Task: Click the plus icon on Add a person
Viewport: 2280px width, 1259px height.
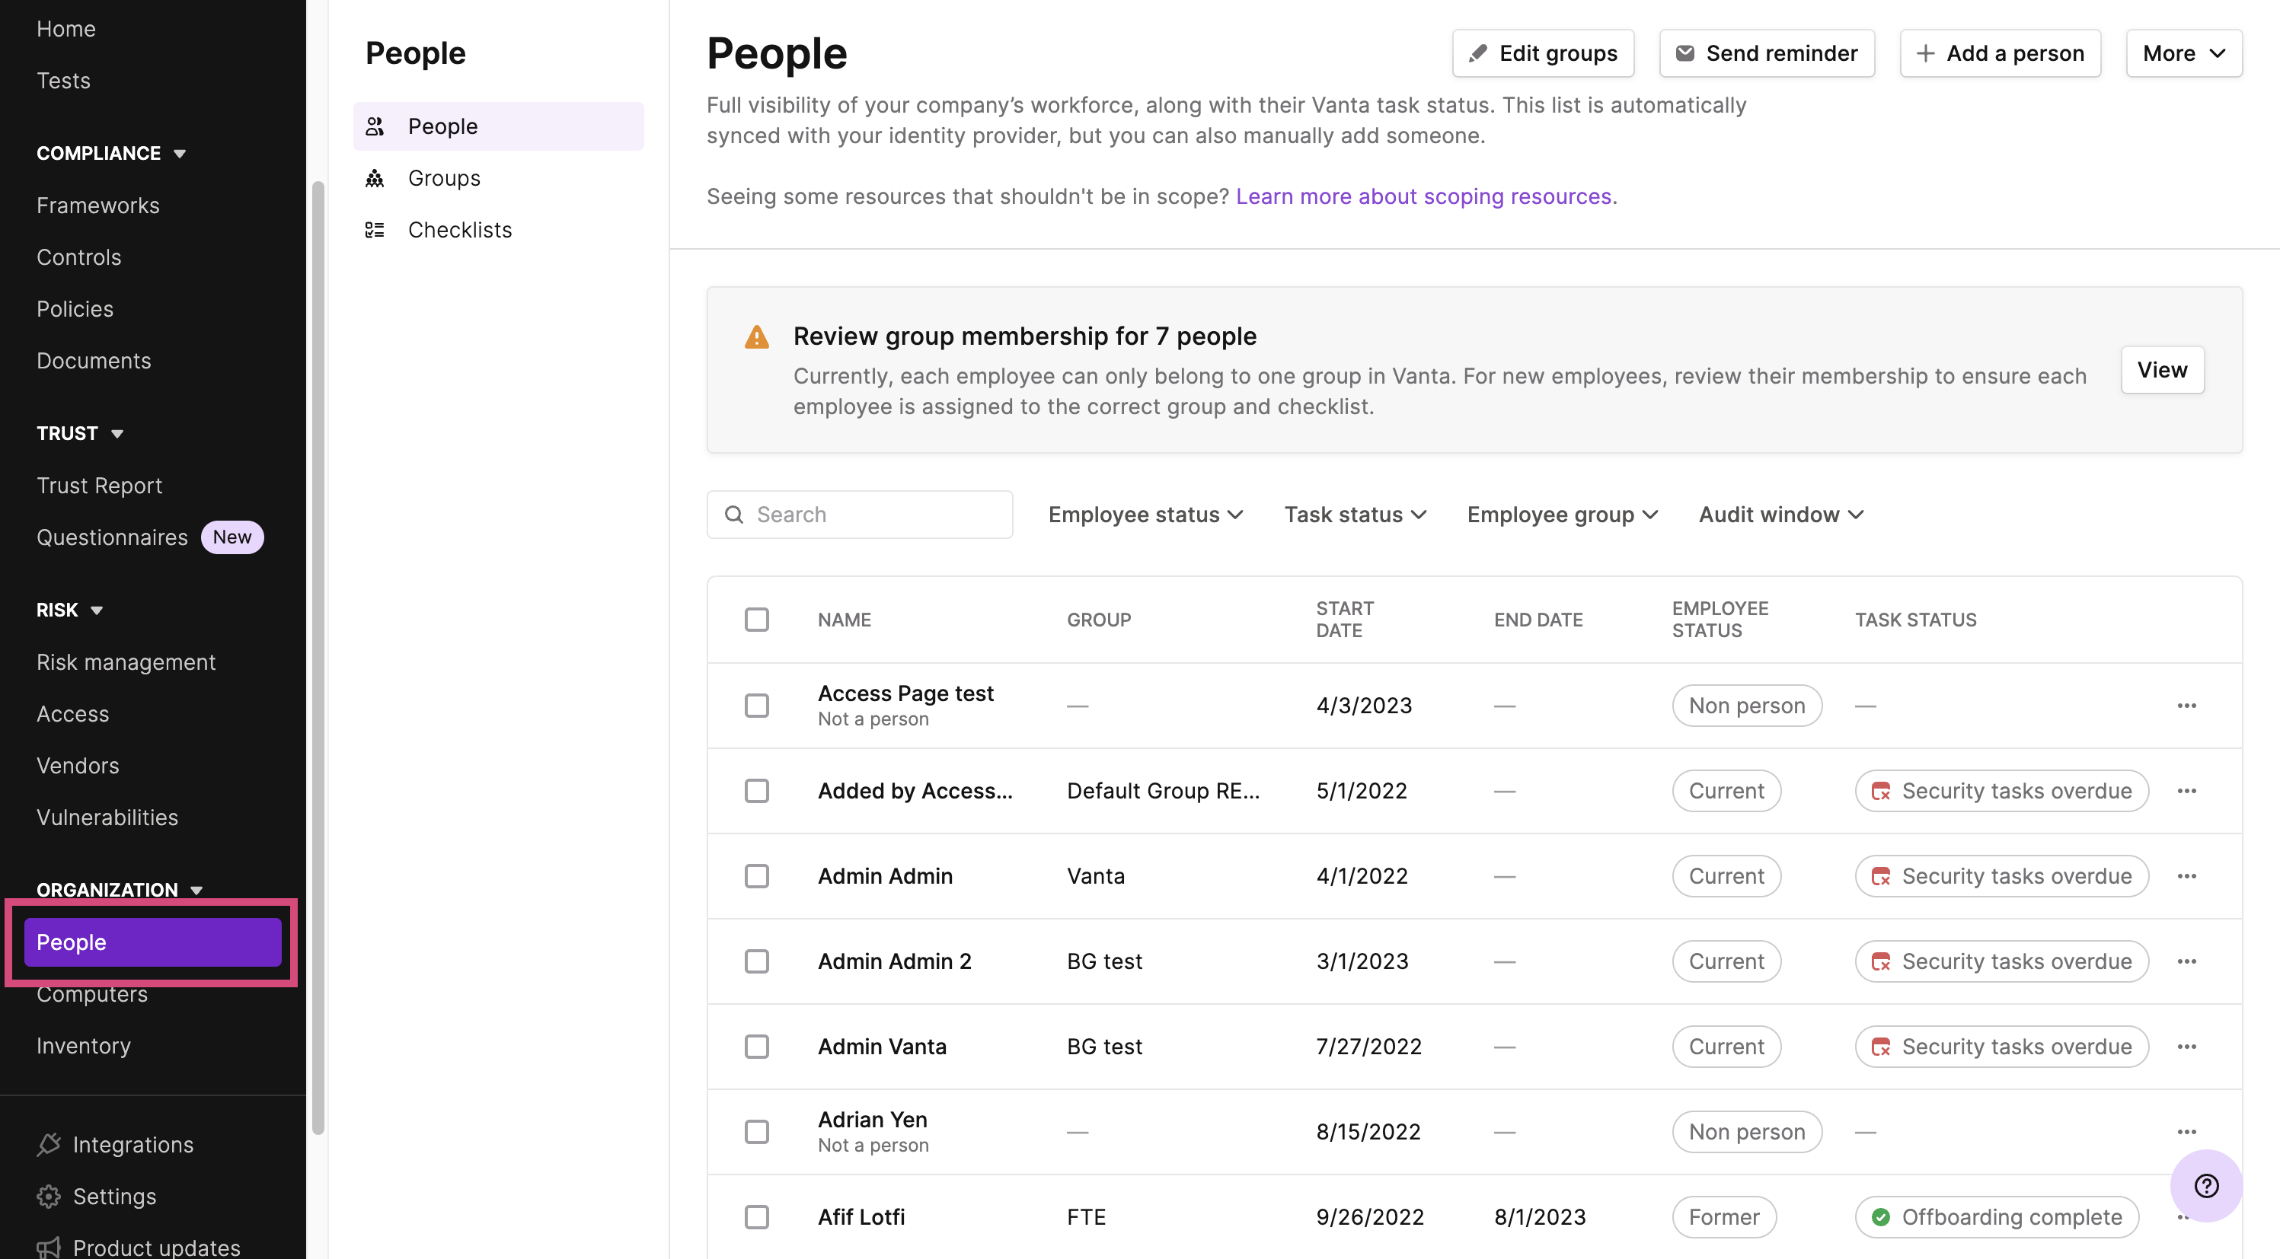Action: [1926, 53]
